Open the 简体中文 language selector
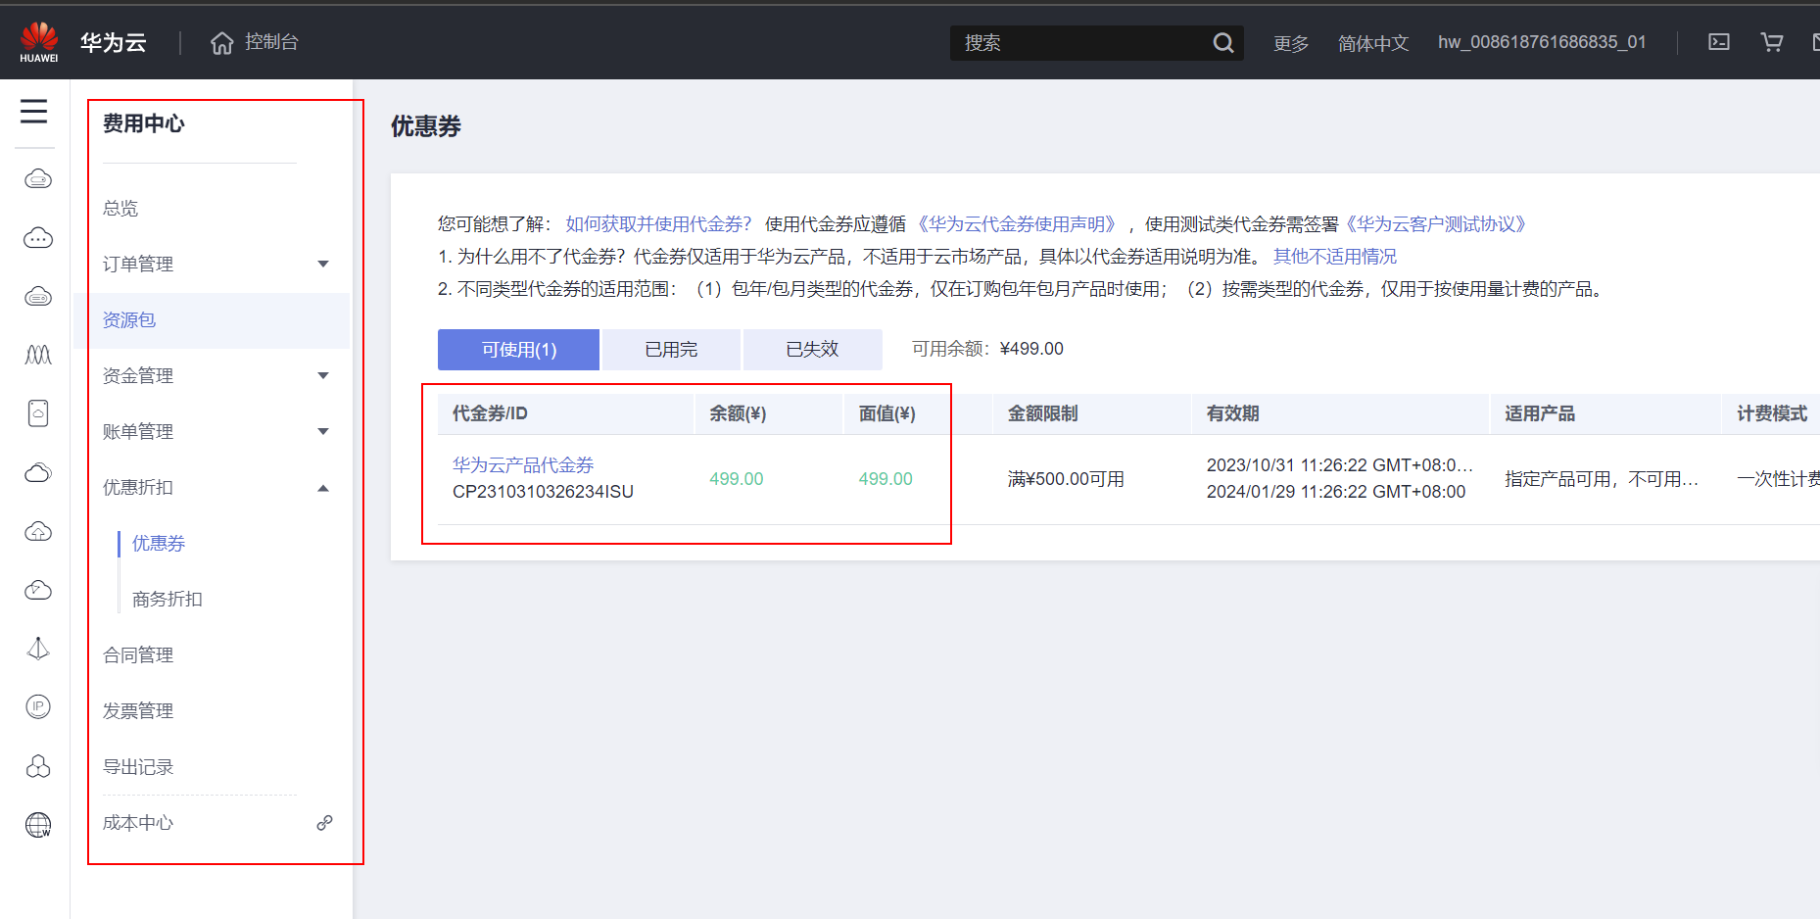Viewport: 1820px width, 919px height. tap(1373, 43)
